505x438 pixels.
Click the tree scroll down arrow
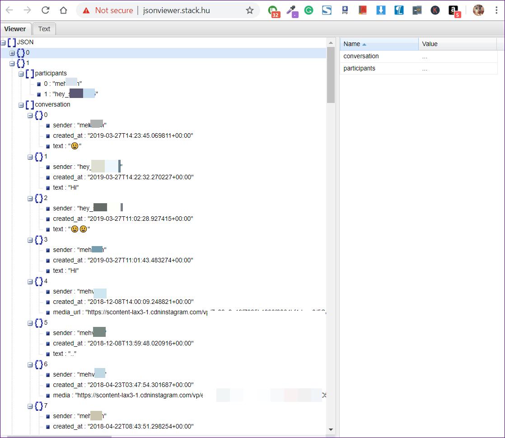331,429
